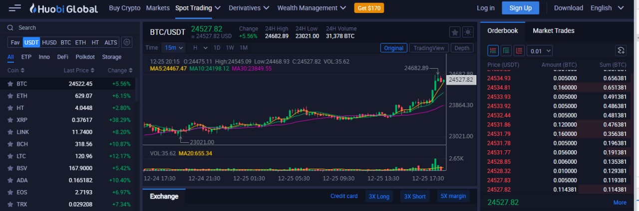Select the USDT market filter
The width and height of the screenshot is (639, 211).
point(31,43)
